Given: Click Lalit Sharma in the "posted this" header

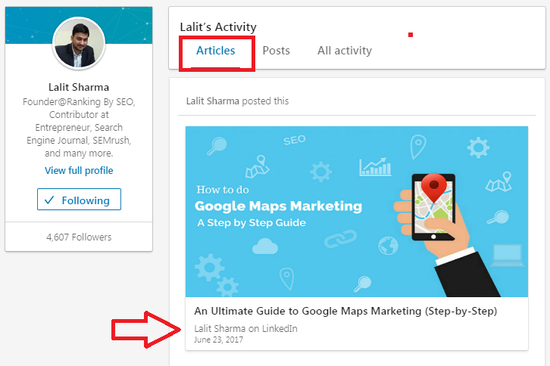Looking at the screenshot, I should point(213,101).
